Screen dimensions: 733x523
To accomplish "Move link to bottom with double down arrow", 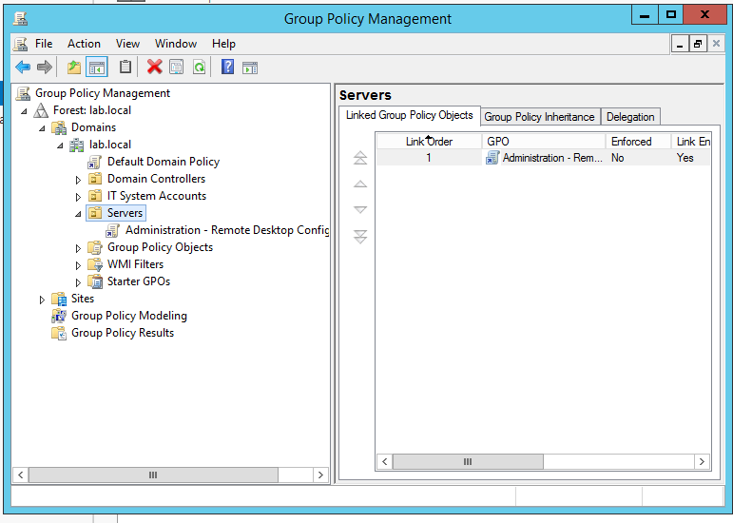I will coord(360,237).
